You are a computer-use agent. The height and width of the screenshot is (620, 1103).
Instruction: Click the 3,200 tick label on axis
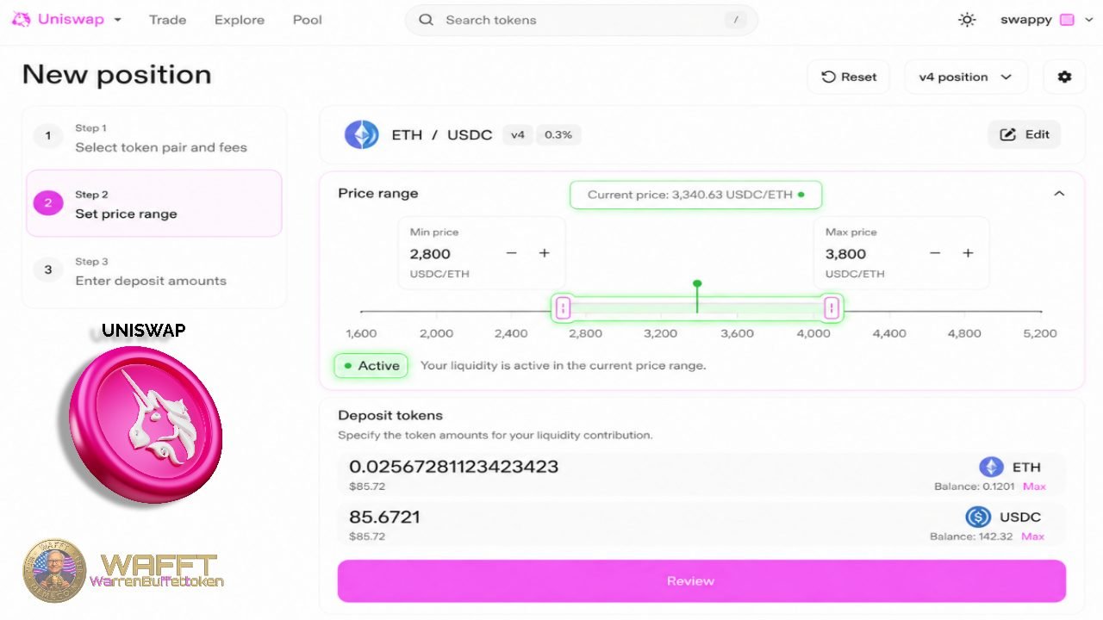[x=660, y=333]
